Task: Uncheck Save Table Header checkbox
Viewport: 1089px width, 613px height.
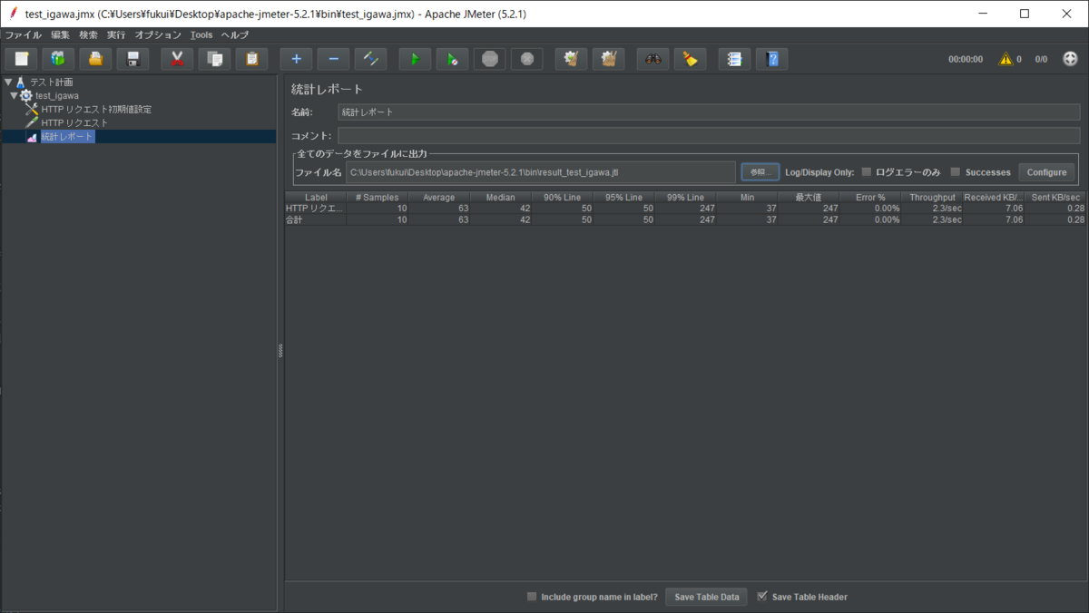Action: [762, 597]
